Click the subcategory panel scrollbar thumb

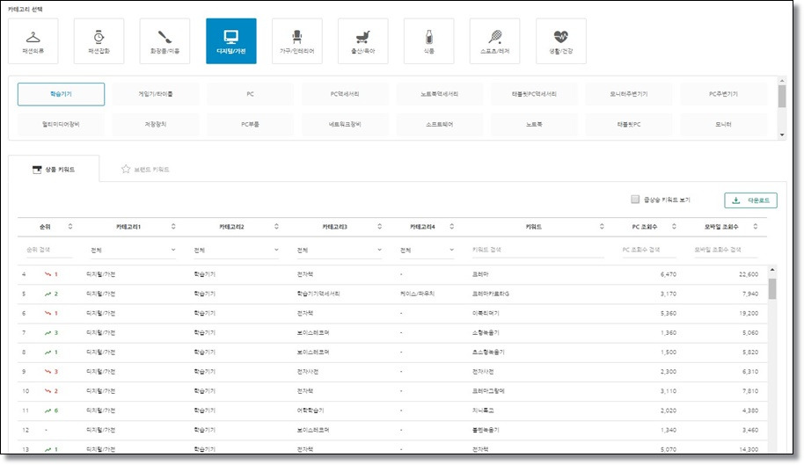782,97
